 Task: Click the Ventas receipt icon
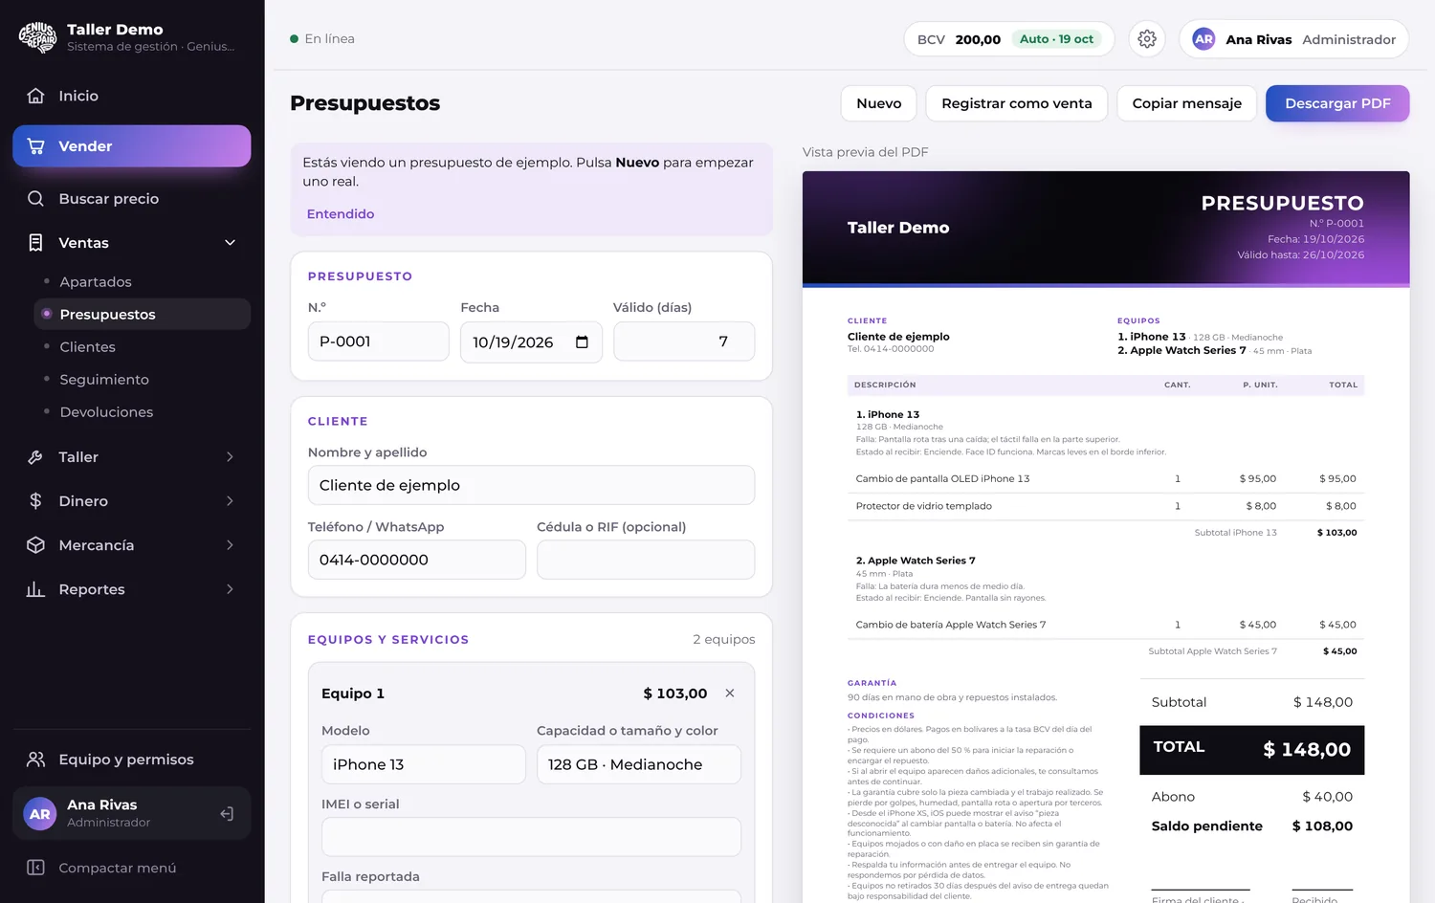[x=35, y=243]
